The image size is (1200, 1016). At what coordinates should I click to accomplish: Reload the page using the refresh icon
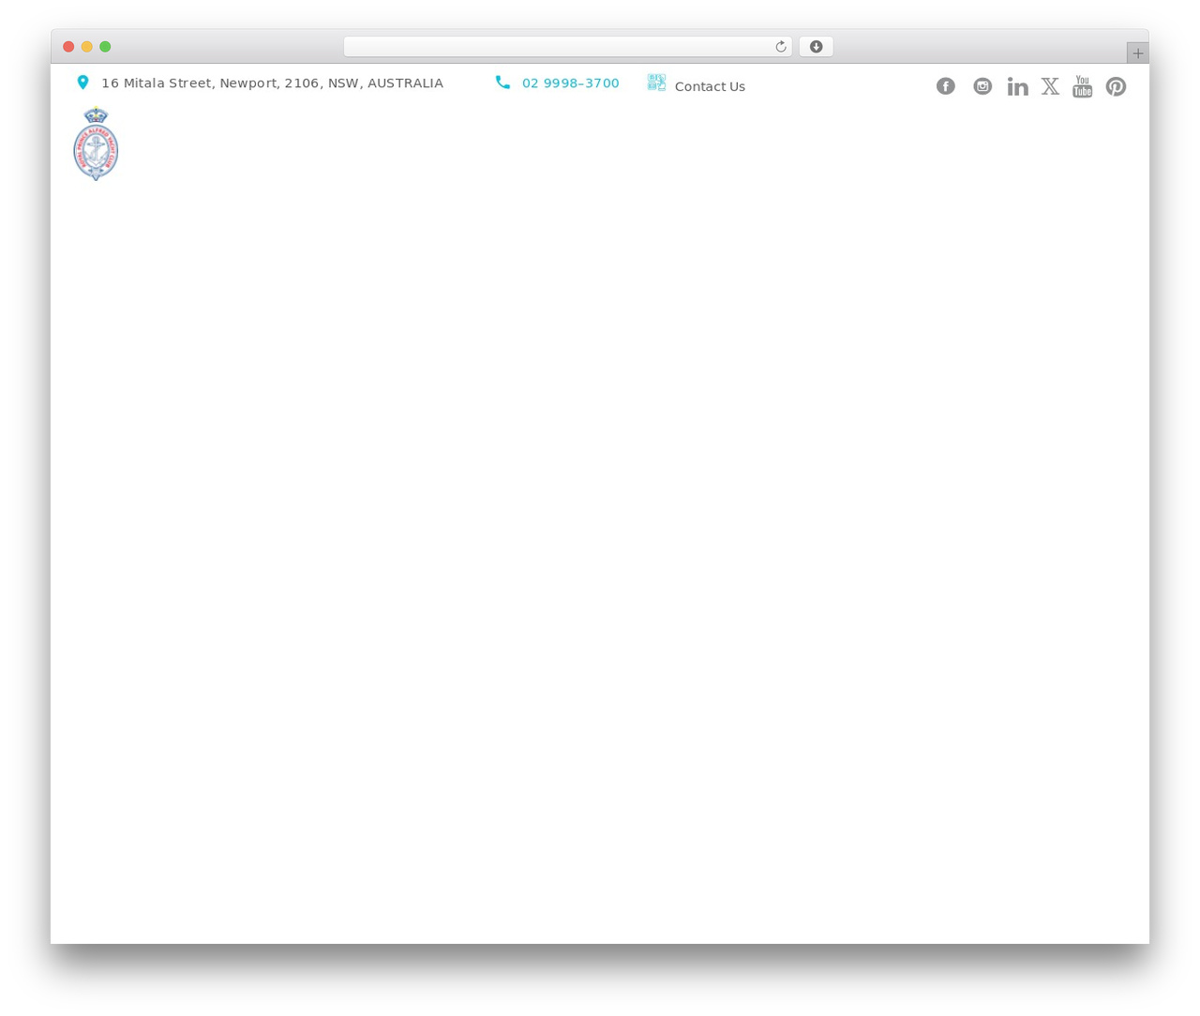(780, 47)
